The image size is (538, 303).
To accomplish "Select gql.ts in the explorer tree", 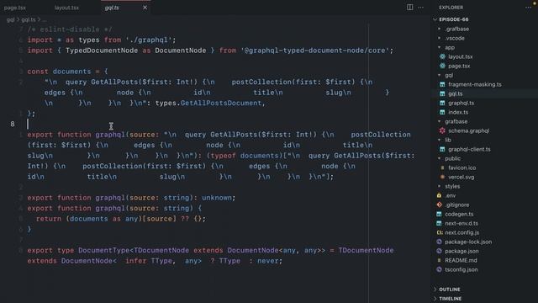I will [x=456, y=93].
